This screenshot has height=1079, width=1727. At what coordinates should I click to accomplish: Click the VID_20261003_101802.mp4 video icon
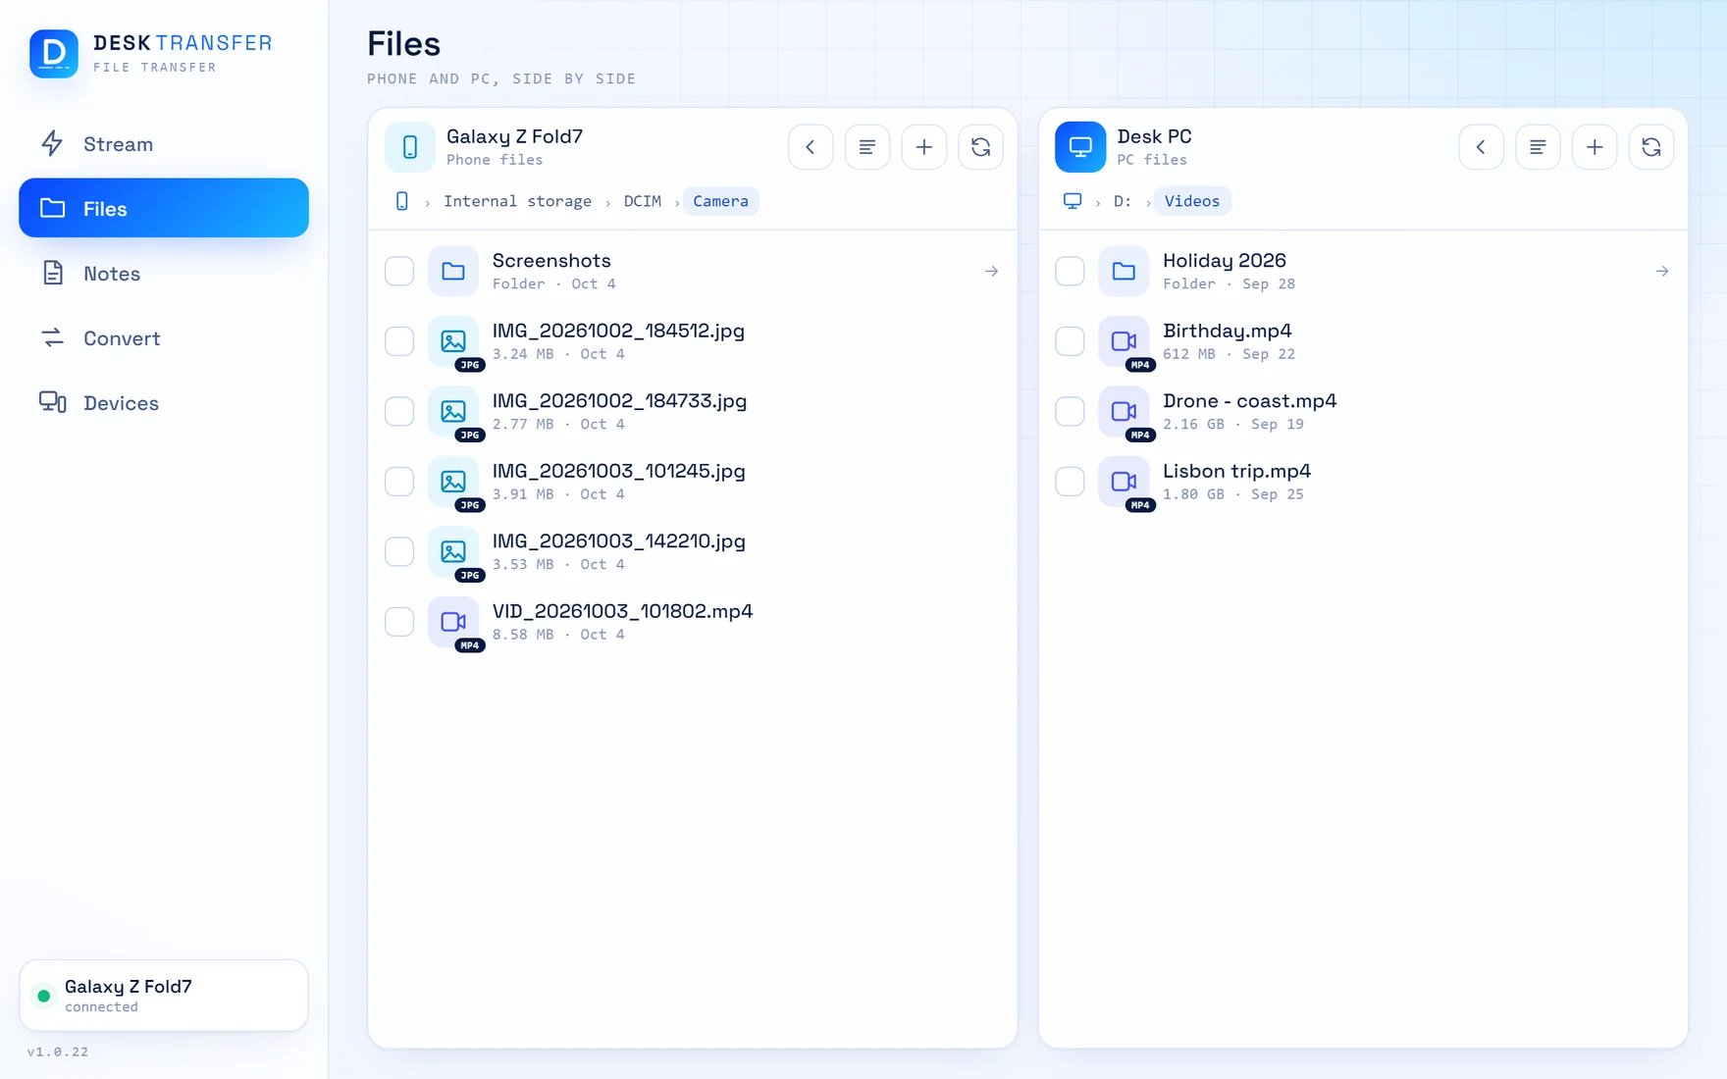(453, 622)
